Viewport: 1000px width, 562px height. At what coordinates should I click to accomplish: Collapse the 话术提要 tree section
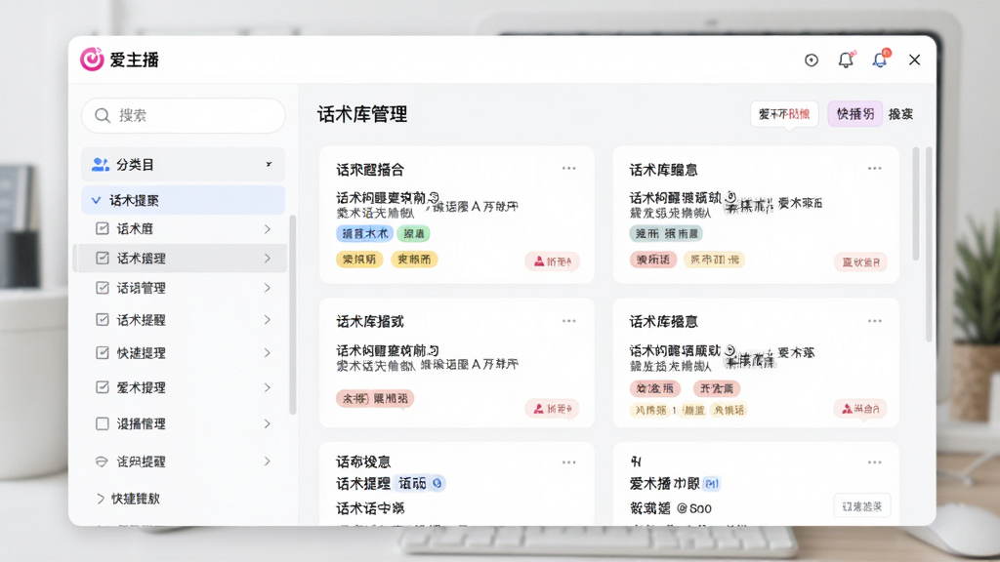(97, 200)
